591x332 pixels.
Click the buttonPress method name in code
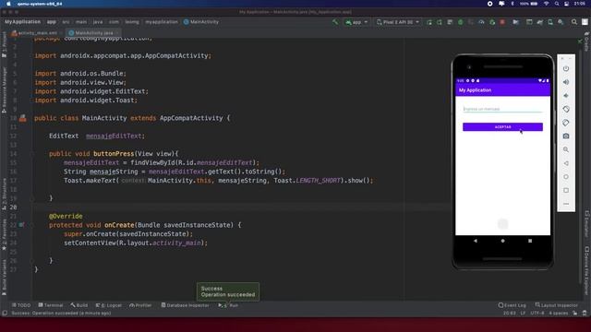(114, 154)
